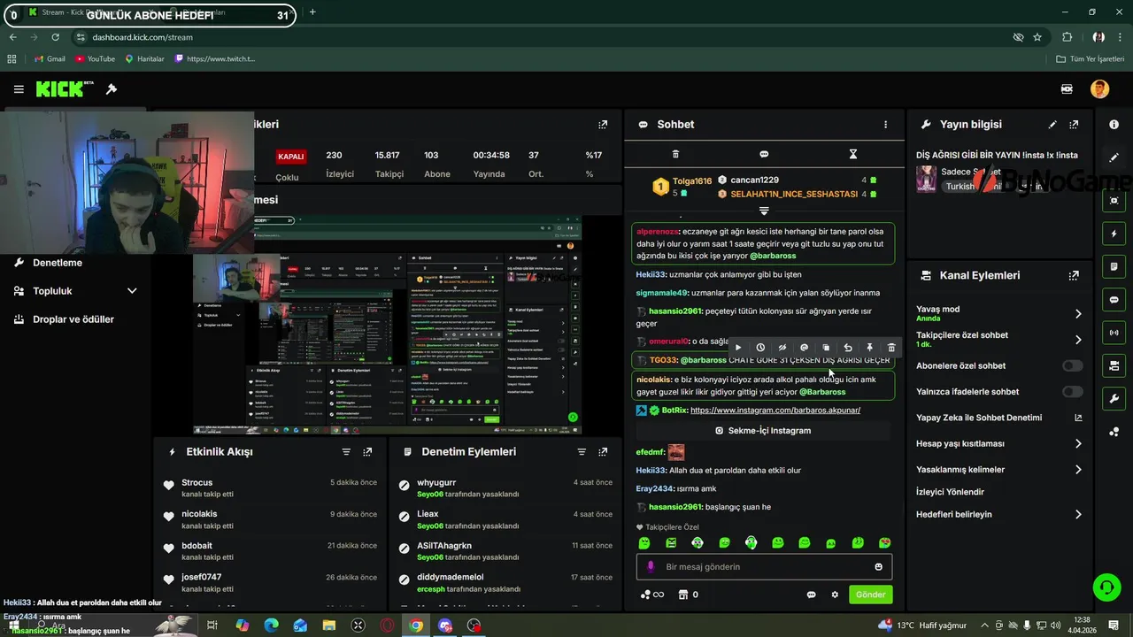Click the pencil edit icon in Yayın bilgisi
Screen dimensions: 1133x637
[1052, 125]
